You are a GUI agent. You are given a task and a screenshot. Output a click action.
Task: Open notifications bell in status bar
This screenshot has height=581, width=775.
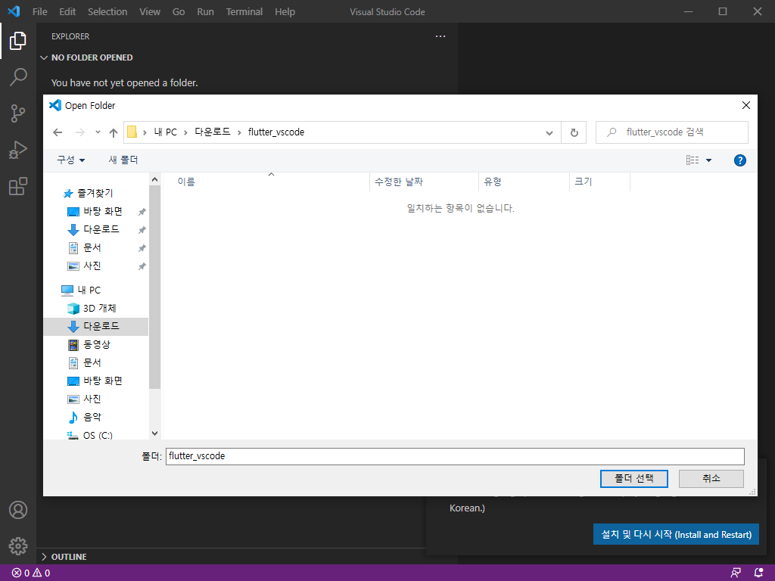pyautogui.click(x=758, y=573)
